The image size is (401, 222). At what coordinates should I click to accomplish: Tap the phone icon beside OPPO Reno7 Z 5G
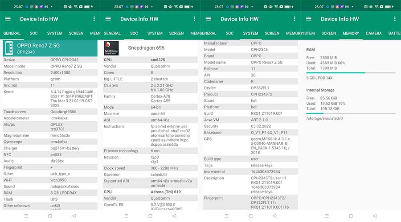9,48
